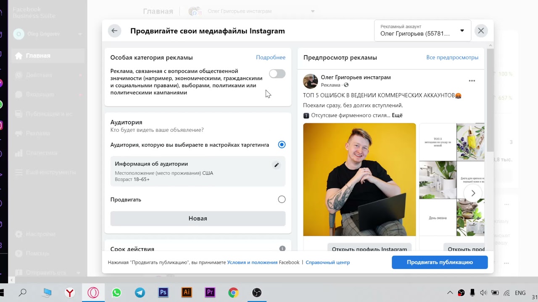Open the 'Все предпросмотры' link
538x302 pixels.
tap(452, 57)
